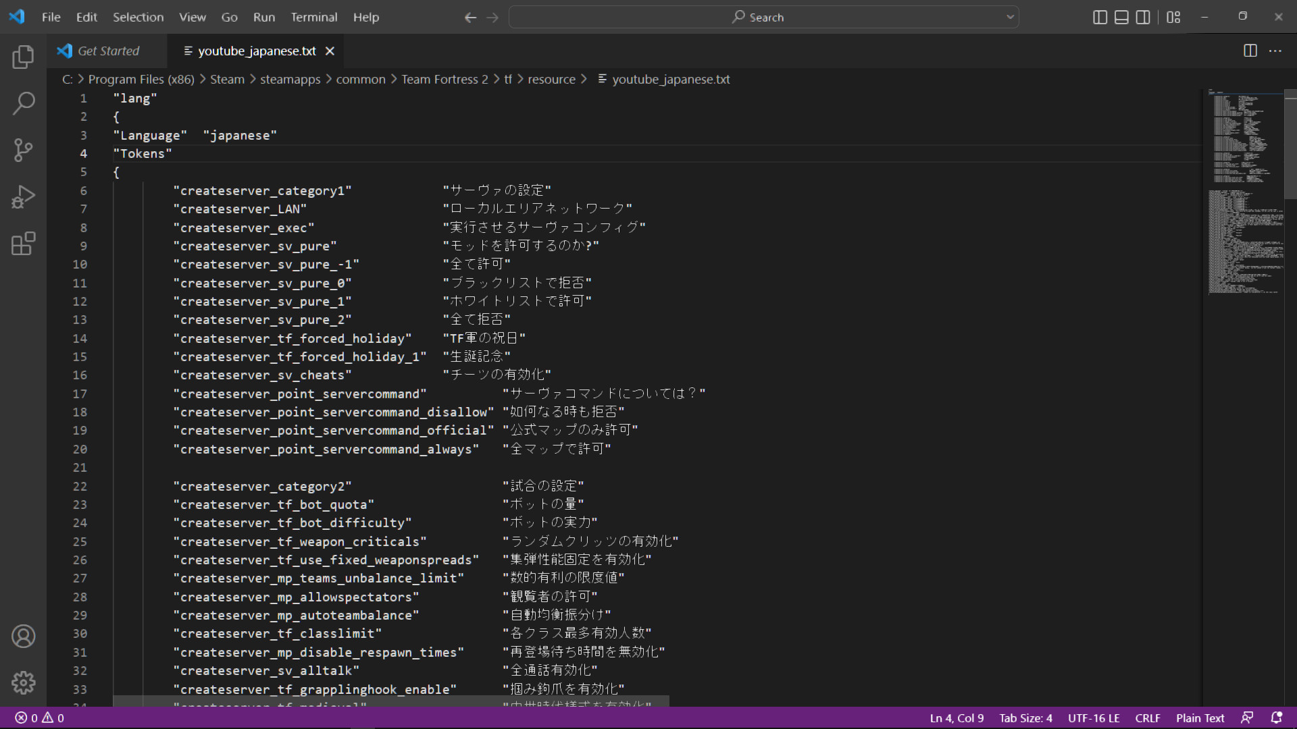Change file encoding UTF-16 LE
This screenshot has height=729, width=1297.
pyautogui.click(x=1094, y=718)
